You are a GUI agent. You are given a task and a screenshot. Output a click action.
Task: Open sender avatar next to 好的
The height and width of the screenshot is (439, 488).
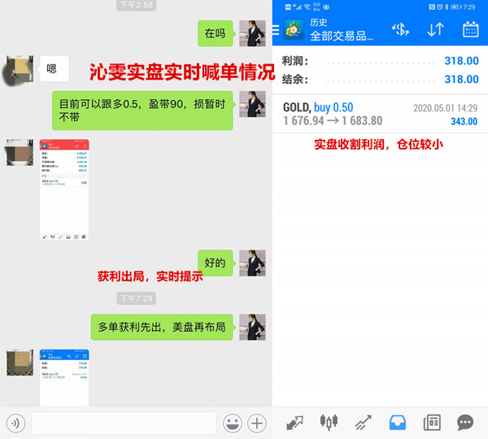coord(252,263)
